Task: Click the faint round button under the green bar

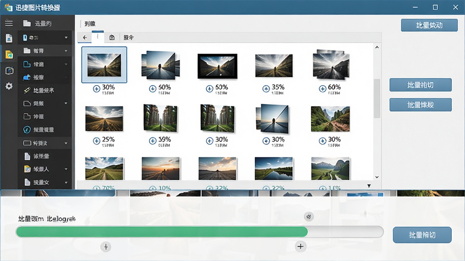Action: click(x=106, y=247)
